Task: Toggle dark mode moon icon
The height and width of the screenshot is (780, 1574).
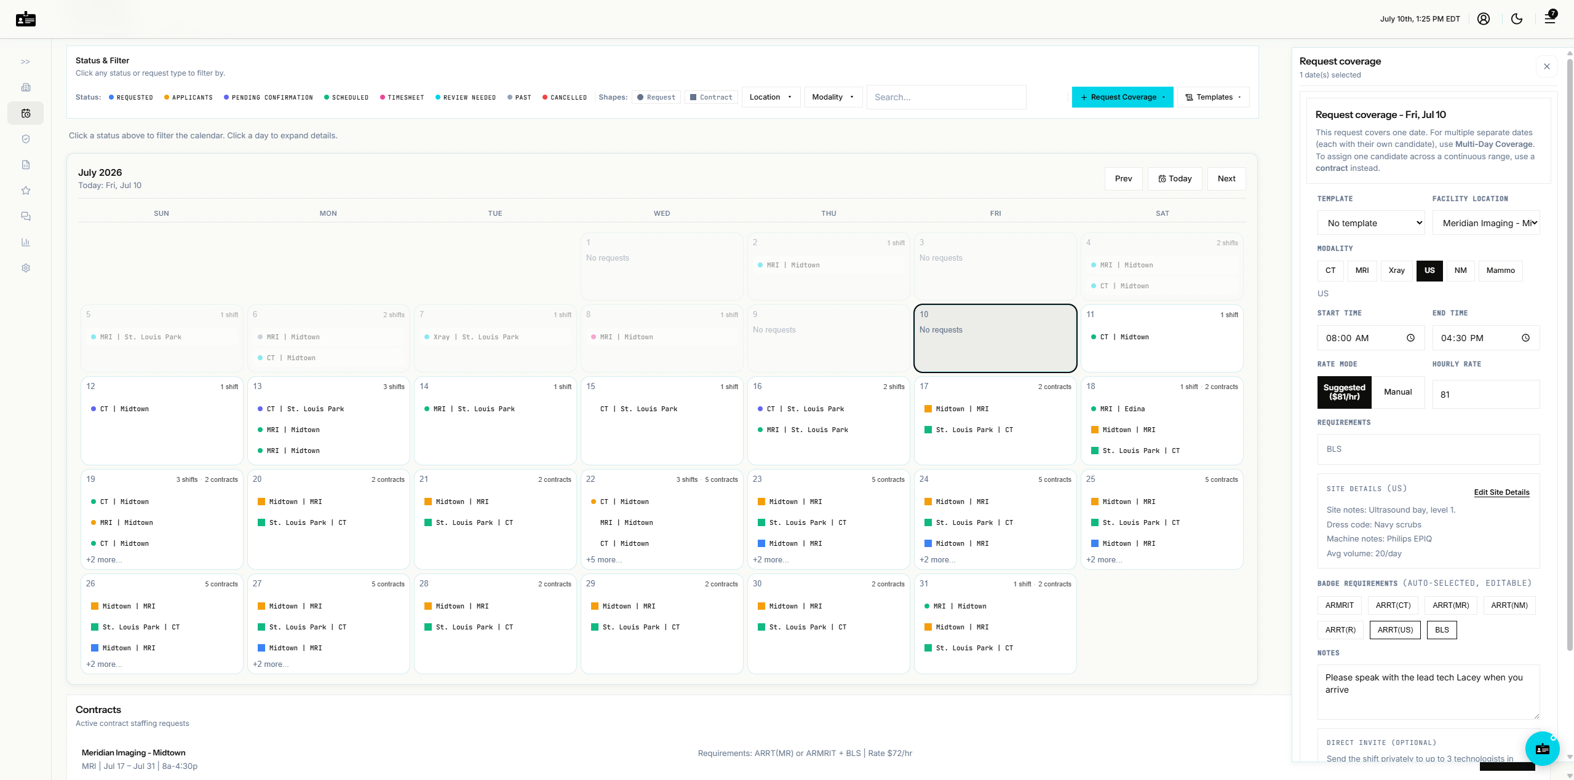Action: [x=1517, y=19]
